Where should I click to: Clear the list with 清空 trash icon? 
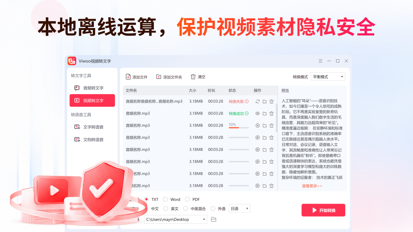[193, 77]
